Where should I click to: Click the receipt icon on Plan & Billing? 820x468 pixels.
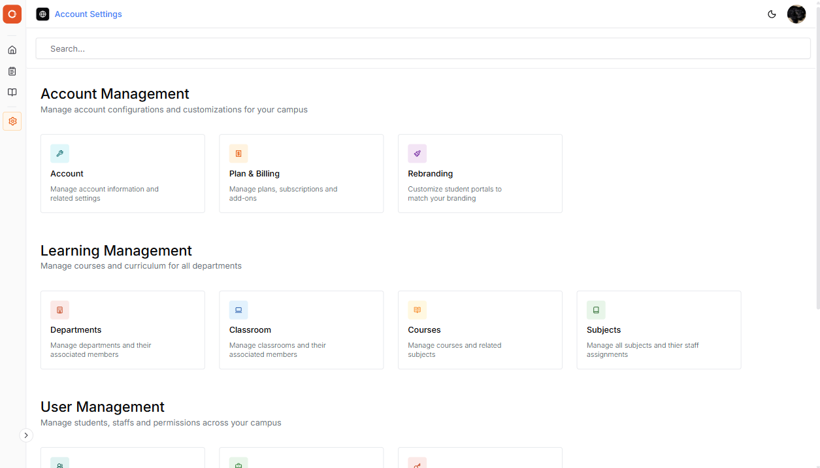238,153
